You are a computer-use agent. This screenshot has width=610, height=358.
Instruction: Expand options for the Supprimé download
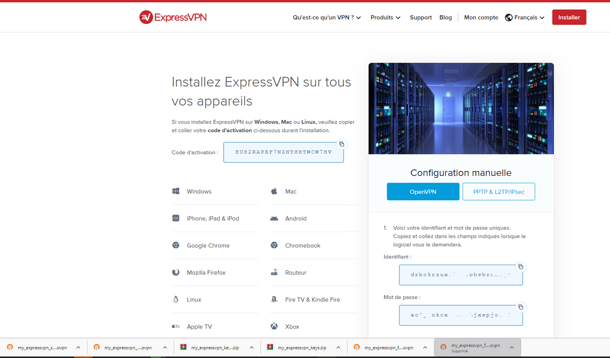coord(512,347)
